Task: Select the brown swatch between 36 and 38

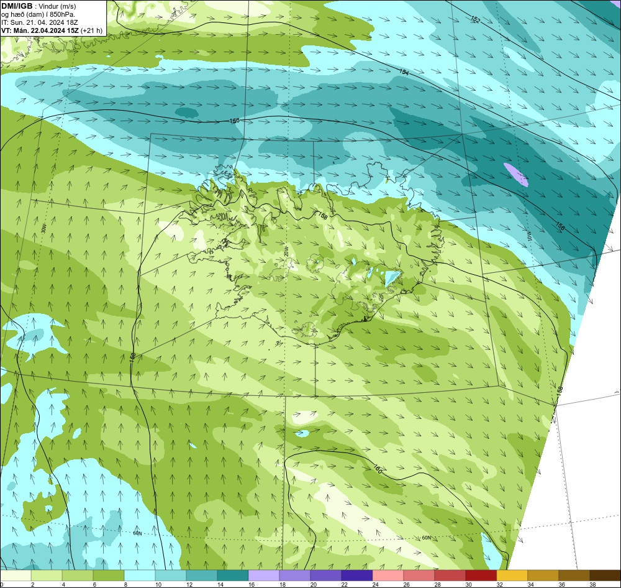Action: tap(574, 576)
